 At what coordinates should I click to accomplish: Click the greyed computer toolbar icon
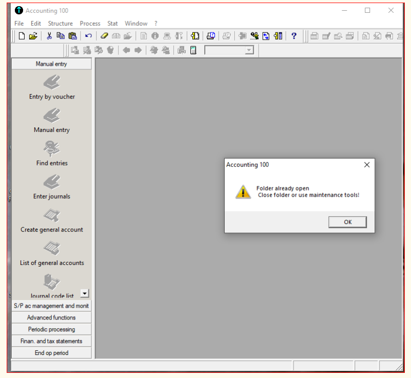pyautogui.click(x=167, y=36)
